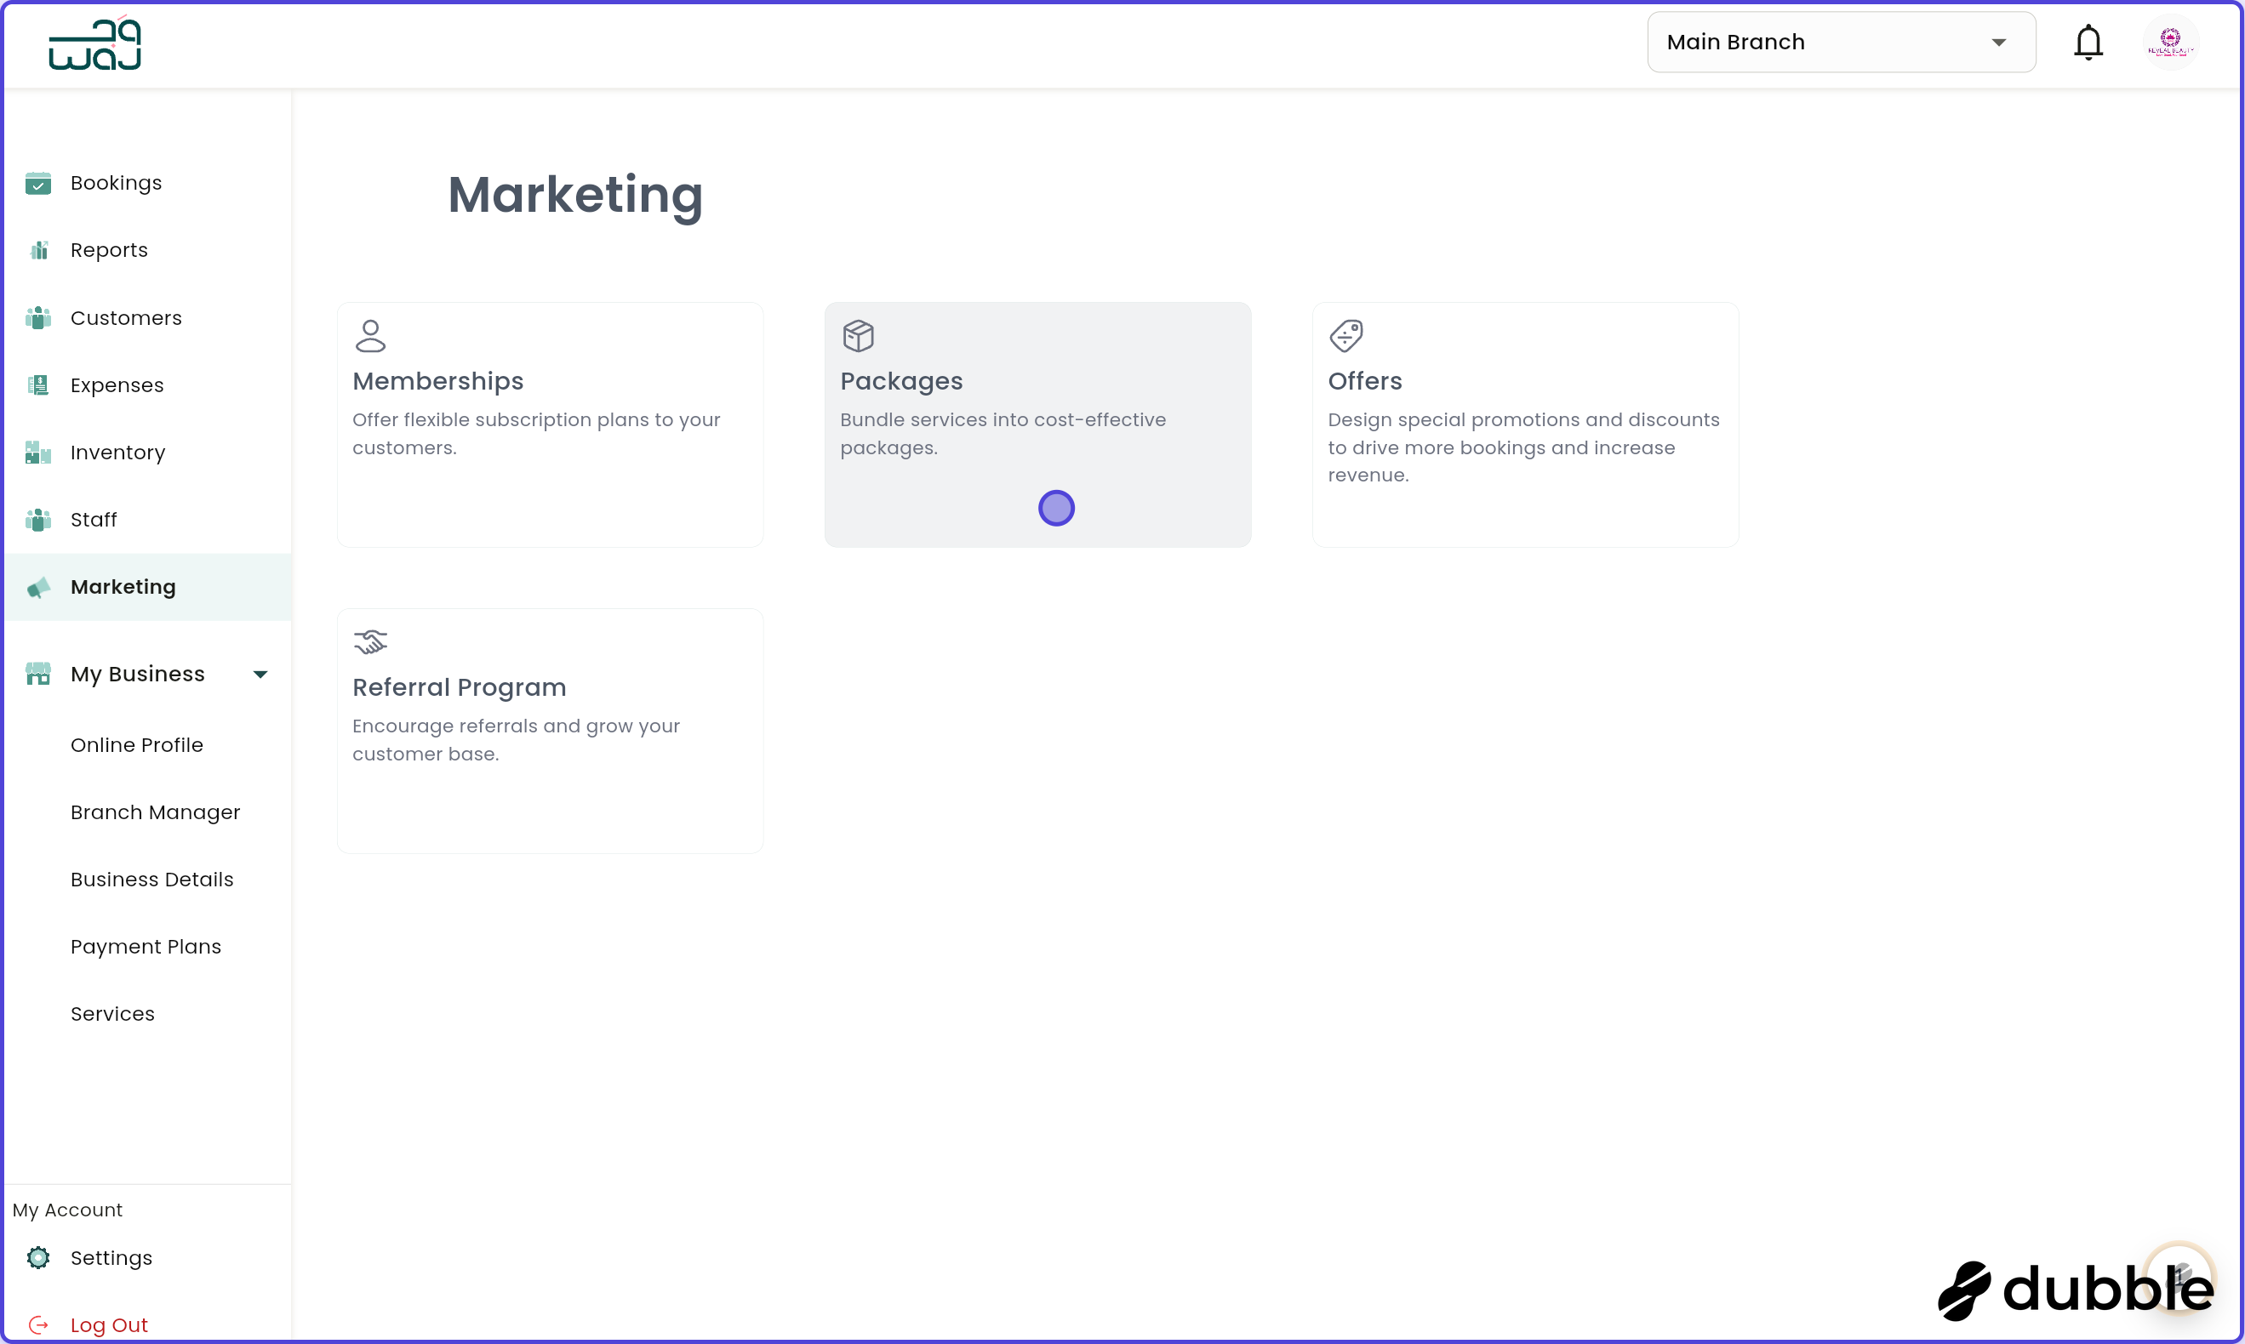
Task: Click the Referral Program handshake icon
Action: click(370, 641)
